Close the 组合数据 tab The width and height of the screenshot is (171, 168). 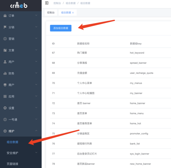click(73, 13)
